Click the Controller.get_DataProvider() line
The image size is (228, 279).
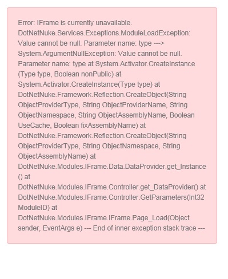pyautogui.click(x=112, y=187)
